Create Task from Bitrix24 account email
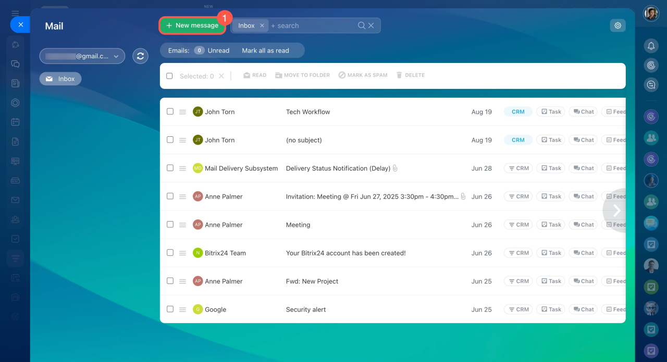 tap(551, 253)
